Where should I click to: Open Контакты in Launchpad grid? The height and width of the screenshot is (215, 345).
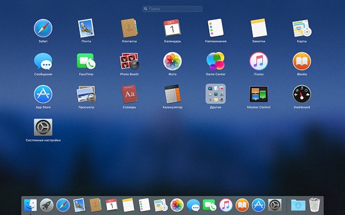point(129,28)
